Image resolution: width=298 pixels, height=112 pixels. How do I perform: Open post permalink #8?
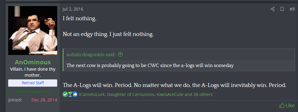click(x=292, y=9)
